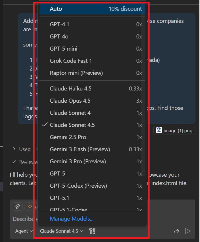Choose Claude Haiku 4.5 model
This screenshot has height=242, width=200.
click(92, 89)
